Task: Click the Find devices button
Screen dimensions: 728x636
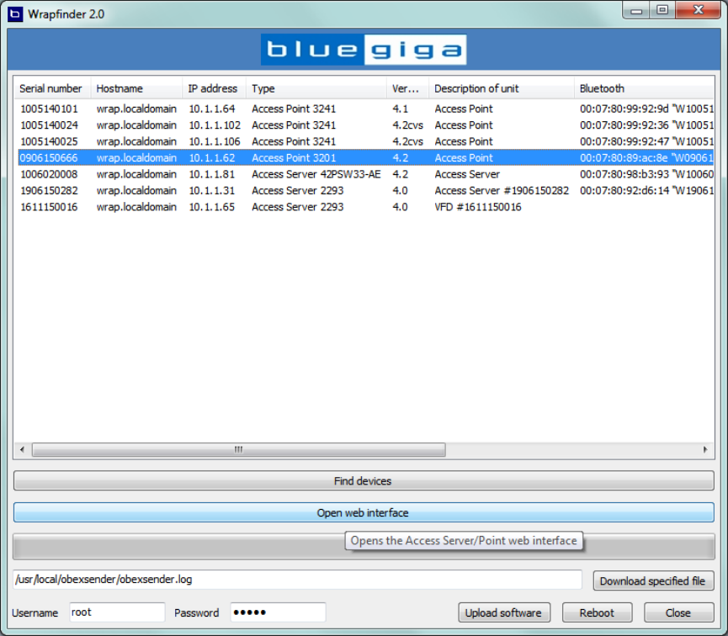Action: [x=364, y=481]
